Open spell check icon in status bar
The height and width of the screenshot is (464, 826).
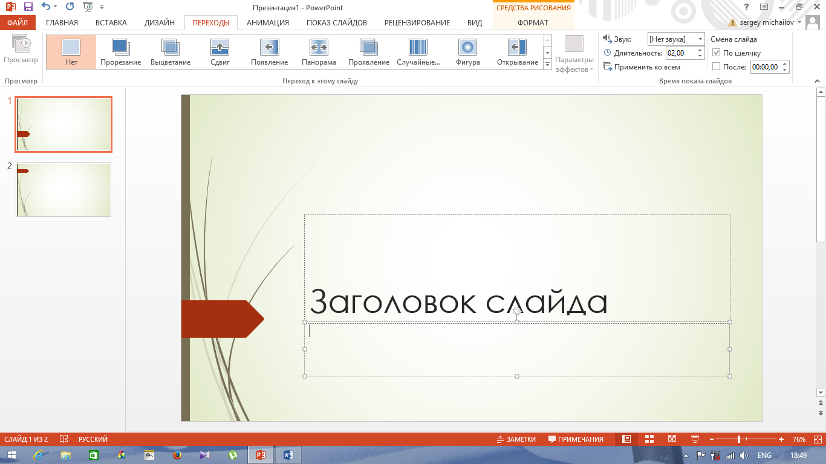point(65,439)
